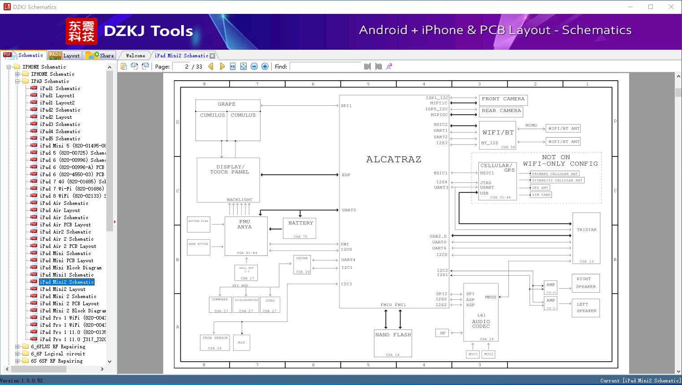
Task: Click the fit page icon
Action: (243, 66)
